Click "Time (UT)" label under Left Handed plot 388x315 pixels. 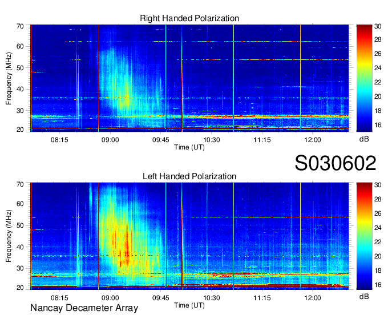click(x=189, y=305)
